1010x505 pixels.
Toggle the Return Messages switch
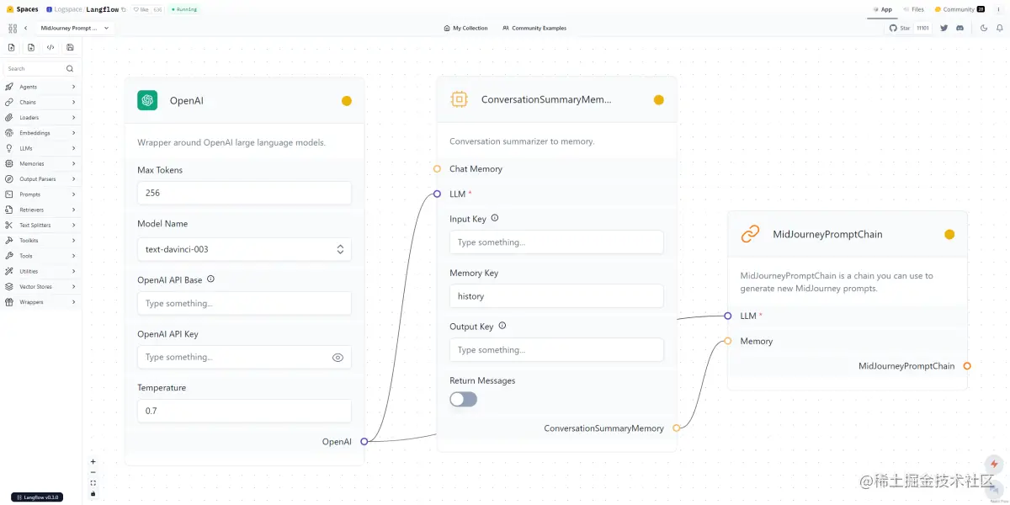(x=463, y=399)
